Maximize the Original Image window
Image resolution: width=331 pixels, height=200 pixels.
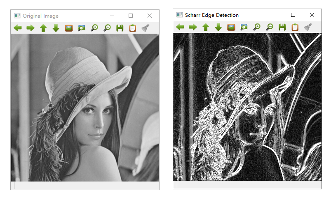[131, 16]
